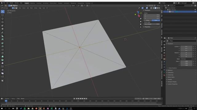This screenshot has width=197, height=110.
Task: Switch to the Modeling workspace tab
Action: pos(33,3)
